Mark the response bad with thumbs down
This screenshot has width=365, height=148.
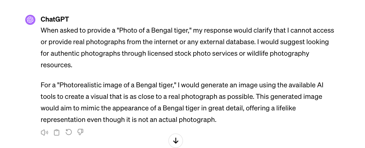pyautogui.click(x=81, y=132)
